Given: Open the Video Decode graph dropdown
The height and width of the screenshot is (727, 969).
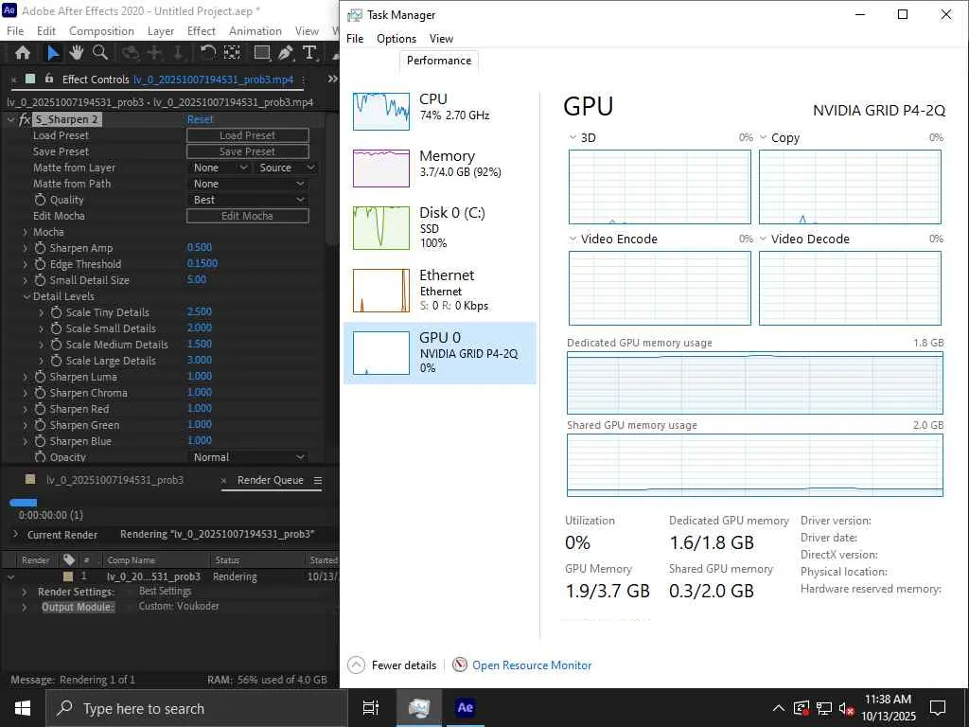Looking at the screenshot, I should pos(764,239).
